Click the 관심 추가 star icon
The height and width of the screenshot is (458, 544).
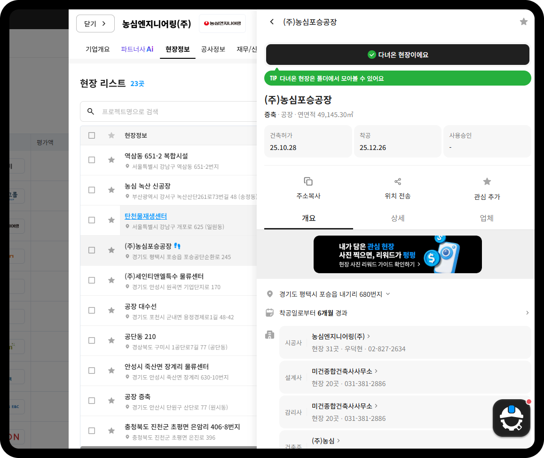click(x=487, y=182)
